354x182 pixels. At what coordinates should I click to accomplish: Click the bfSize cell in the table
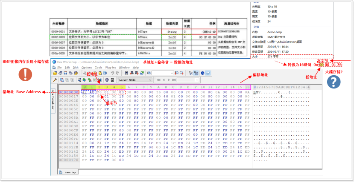pos(149,37)
